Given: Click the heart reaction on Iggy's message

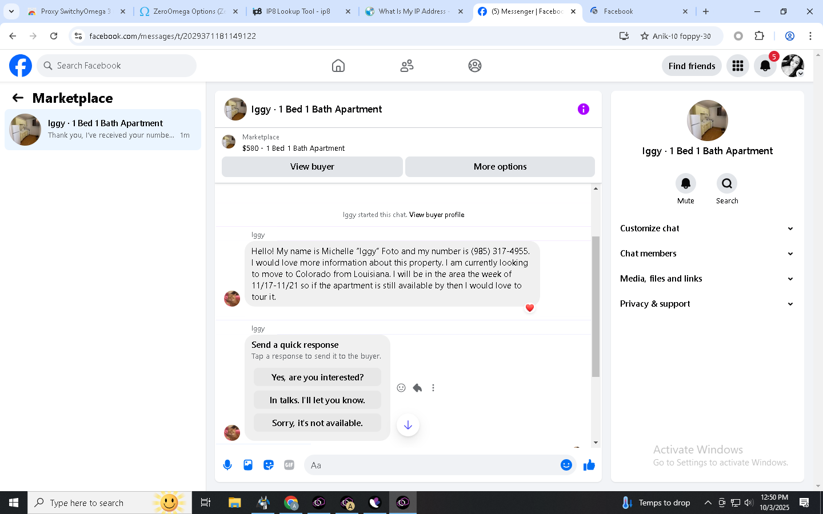Looking at the screenshot, I should [530, 308].
